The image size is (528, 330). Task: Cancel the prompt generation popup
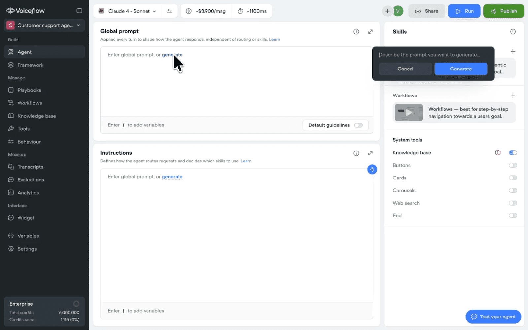405,69
